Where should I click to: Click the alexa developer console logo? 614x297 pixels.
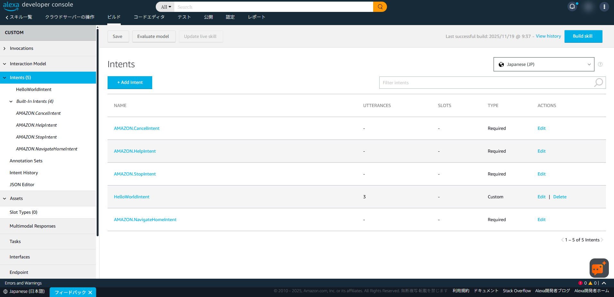click(38, 5)
